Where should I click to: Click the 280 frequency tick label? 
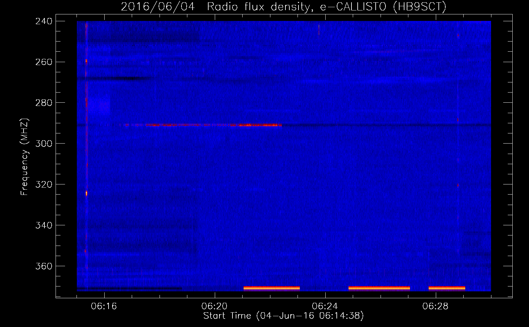point(44,103)
